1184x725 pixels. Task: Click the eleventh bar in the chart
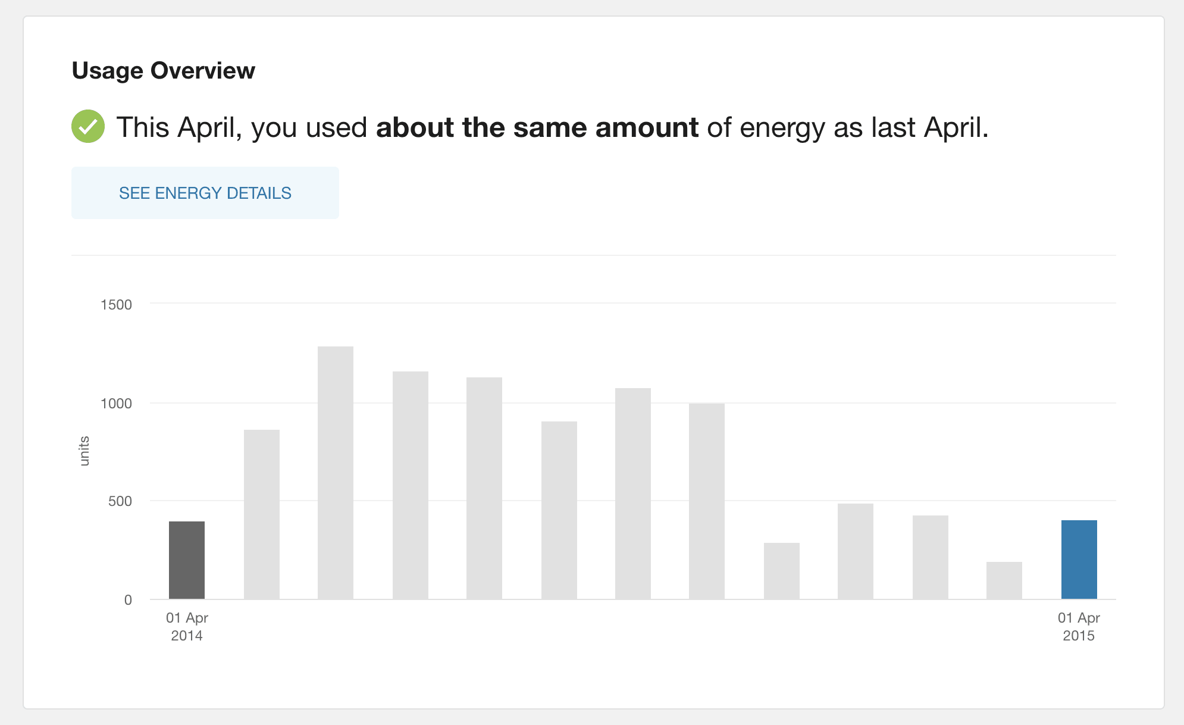931,557
